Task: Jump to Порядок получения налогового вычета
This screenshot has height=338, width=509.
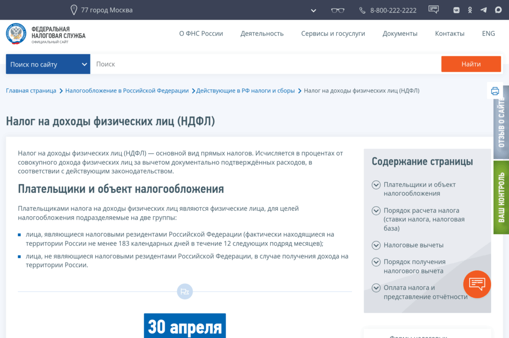Action: (x=415, y=266)
